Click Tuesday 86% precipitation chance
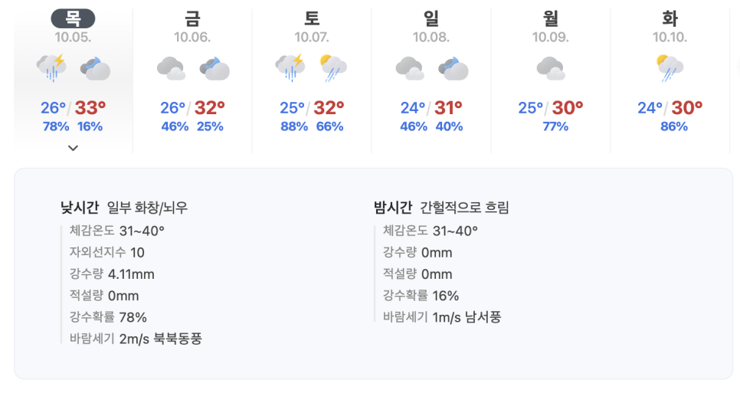Image resolution: width=740 pixels, height=393 pixels. (674, 126)
